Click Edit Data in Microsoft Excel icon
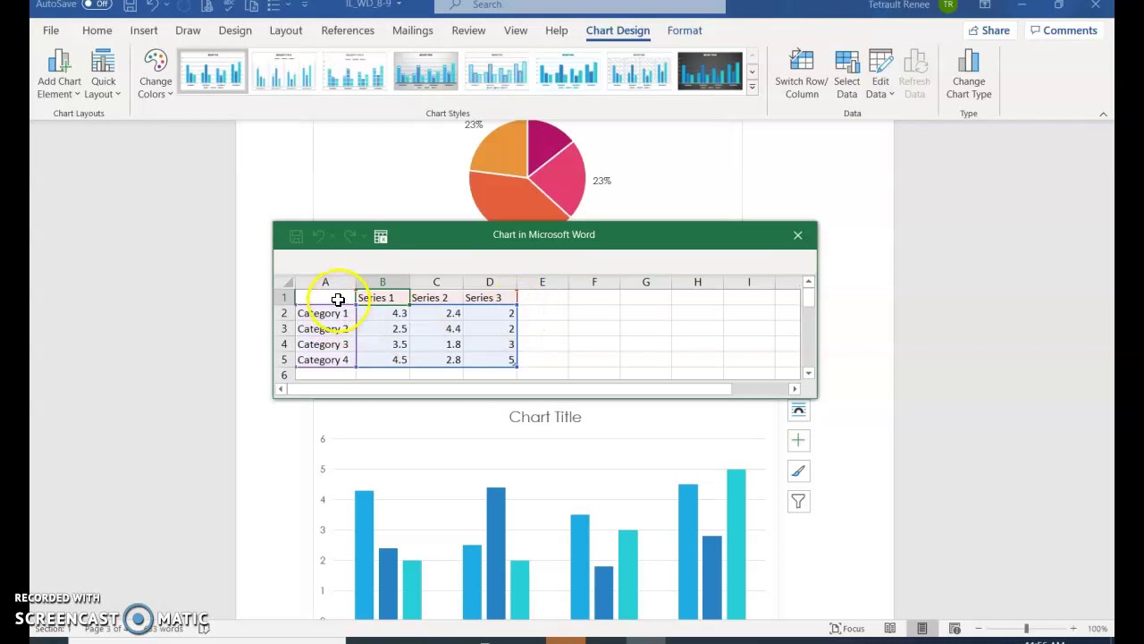1144x644 pixels. (x=381, y=236)
